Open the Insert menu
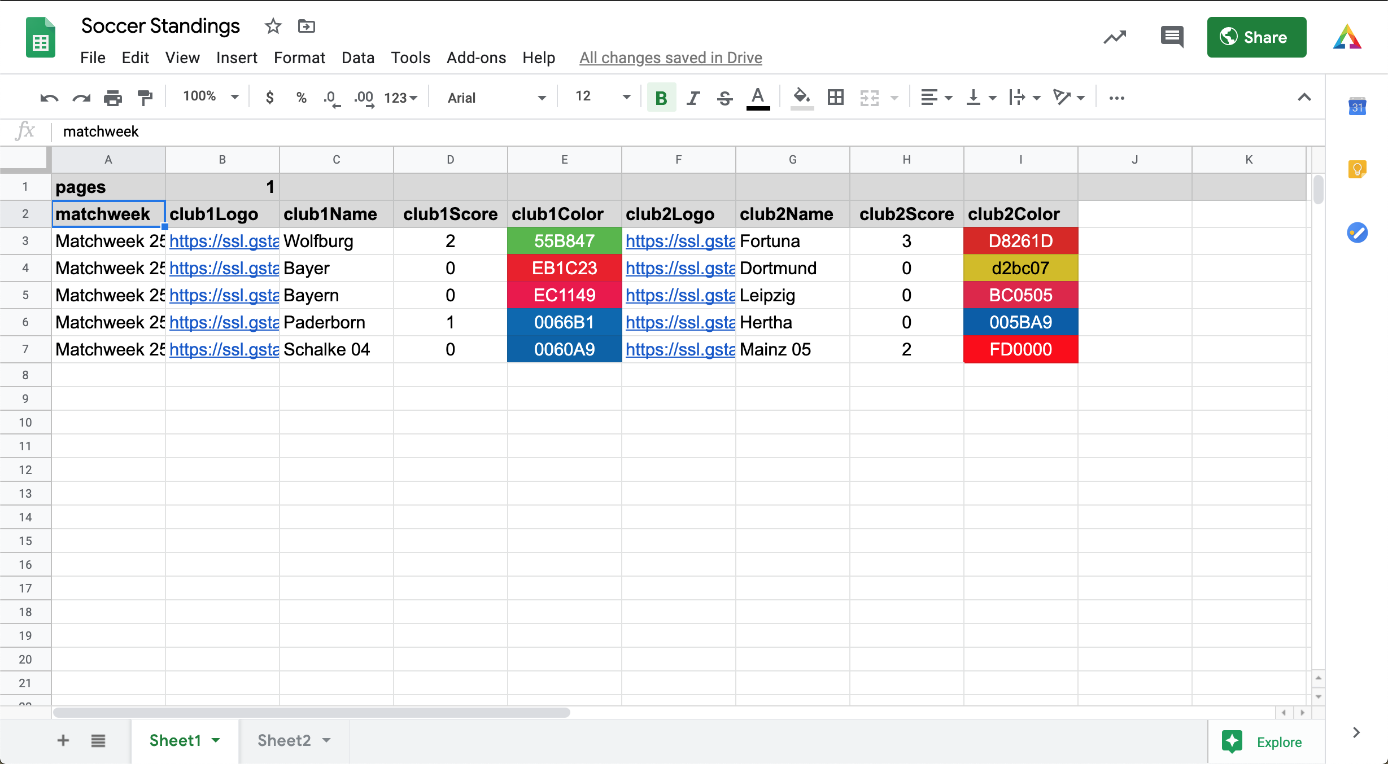The height and width of the screenshot is (764, 1388). [237, 58]
